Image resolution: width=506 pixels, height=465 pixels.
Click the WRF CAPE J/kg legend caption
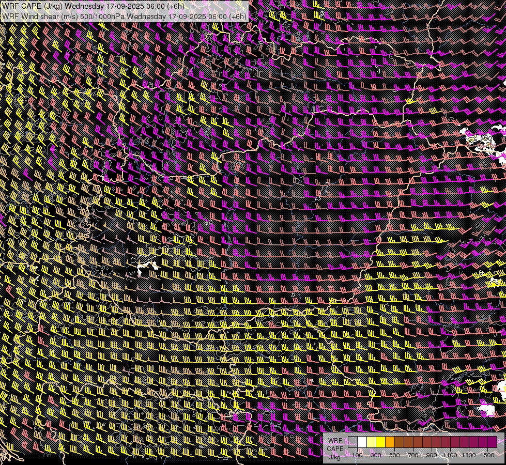coord(335,448)
